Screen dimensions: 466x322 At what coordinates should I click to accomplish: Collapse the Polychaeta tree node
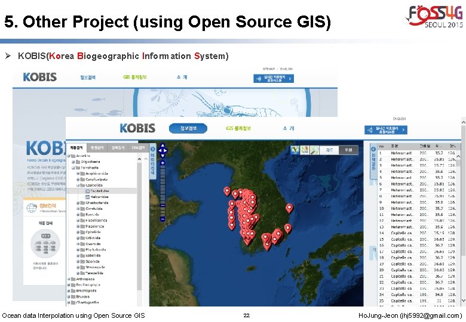pyautogui.click(x=73, y=168)
